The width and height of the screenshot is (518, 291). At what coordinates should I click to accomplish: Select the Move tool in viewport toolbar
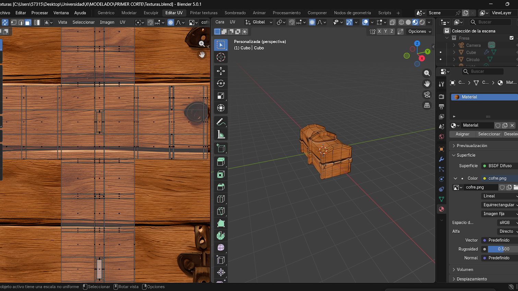[221, 71]
